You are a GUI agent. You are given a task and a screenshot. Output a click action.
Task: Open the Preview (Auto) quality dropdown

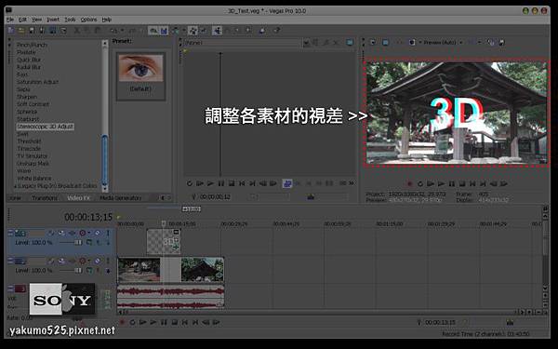[x=461, y=43]
